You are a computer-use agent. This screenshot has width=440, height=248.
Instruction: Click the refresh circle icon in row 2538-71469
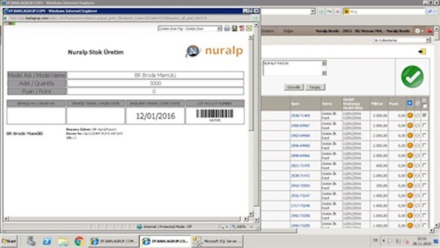click(x=417, y=115)
